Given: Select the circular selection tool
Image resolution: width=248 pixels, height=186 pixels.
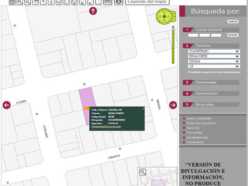Looking at the screenshot, I should point(90,2).
